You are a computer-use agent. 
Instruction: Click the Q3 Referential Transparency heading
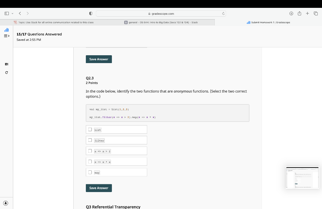(x=113, y=207)
